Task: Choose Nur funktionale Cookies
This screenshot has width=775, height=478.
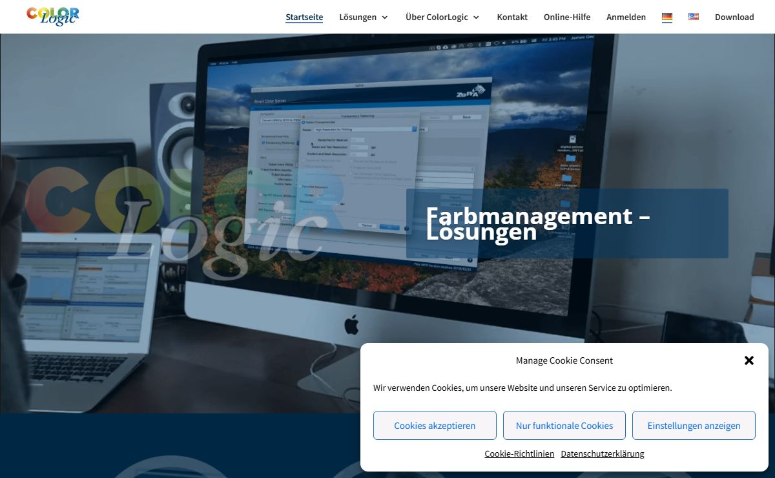Action: 564,426
